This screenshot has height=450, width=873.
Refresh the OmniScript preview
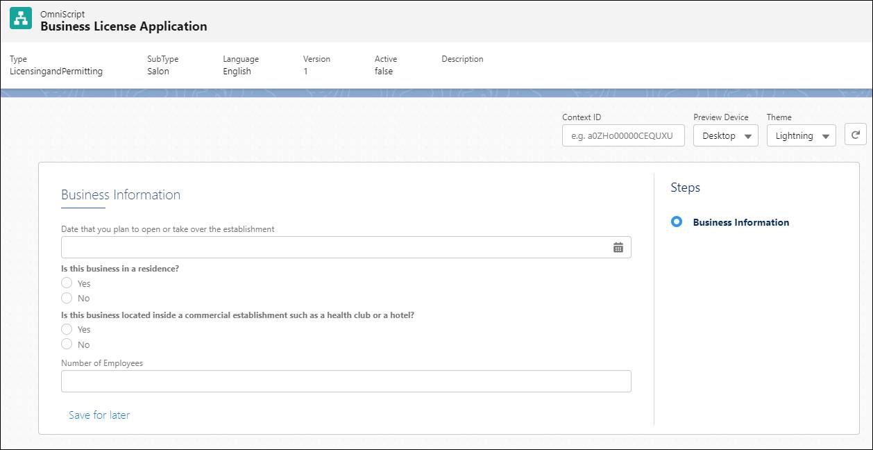tap(855, 135)
